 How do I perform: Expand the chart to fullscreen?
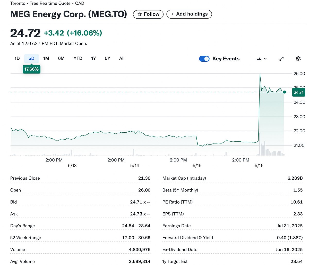coord(281,59)
